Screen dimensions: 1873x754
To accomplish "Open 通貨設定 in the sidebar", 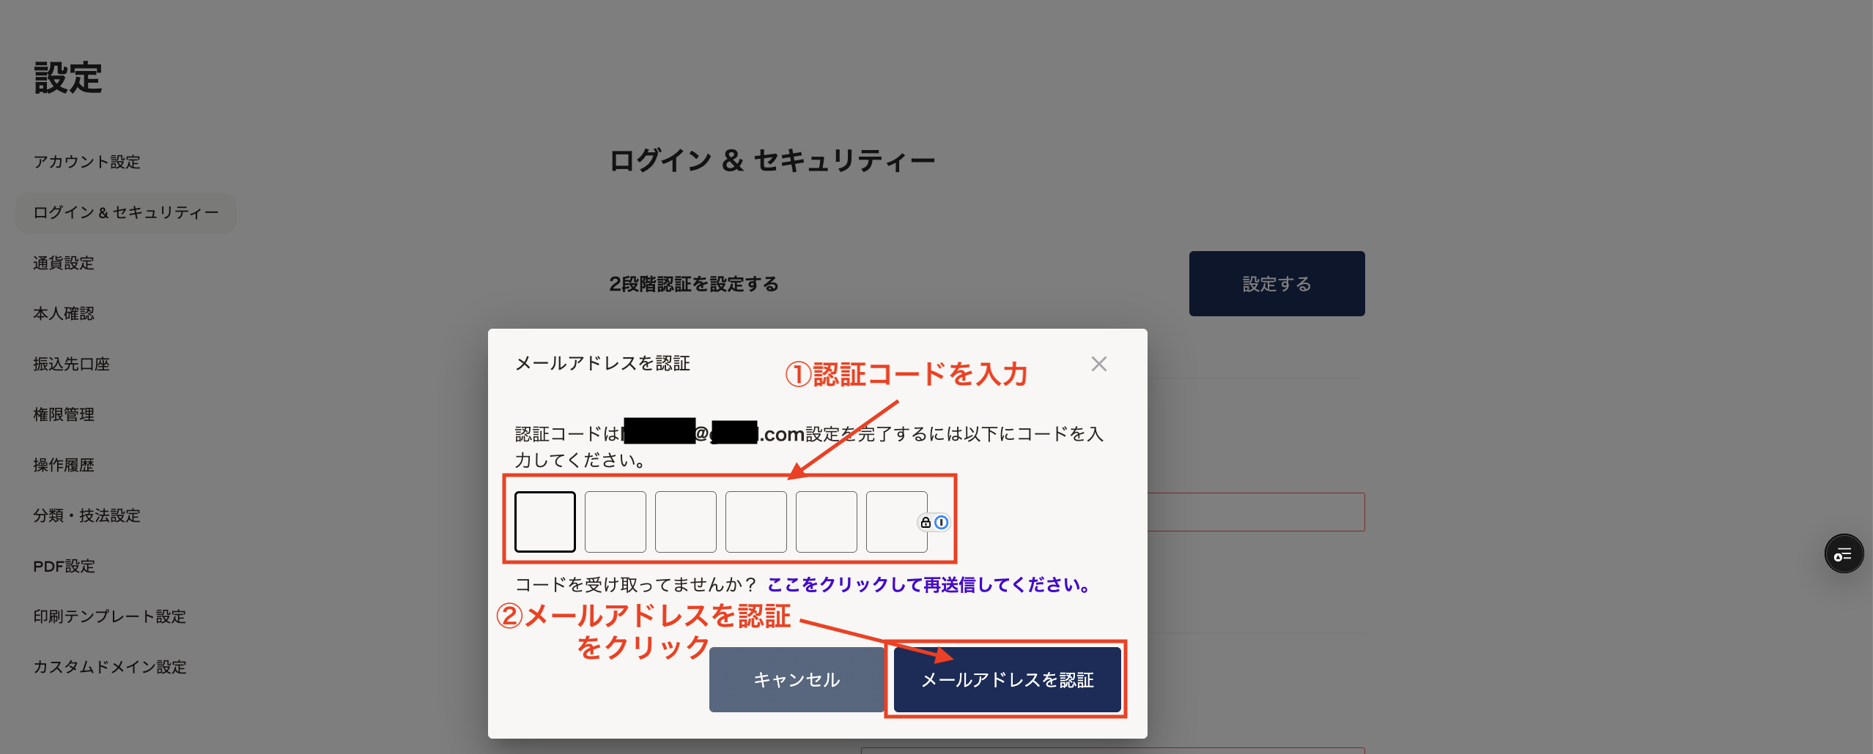I will [64, 263].
